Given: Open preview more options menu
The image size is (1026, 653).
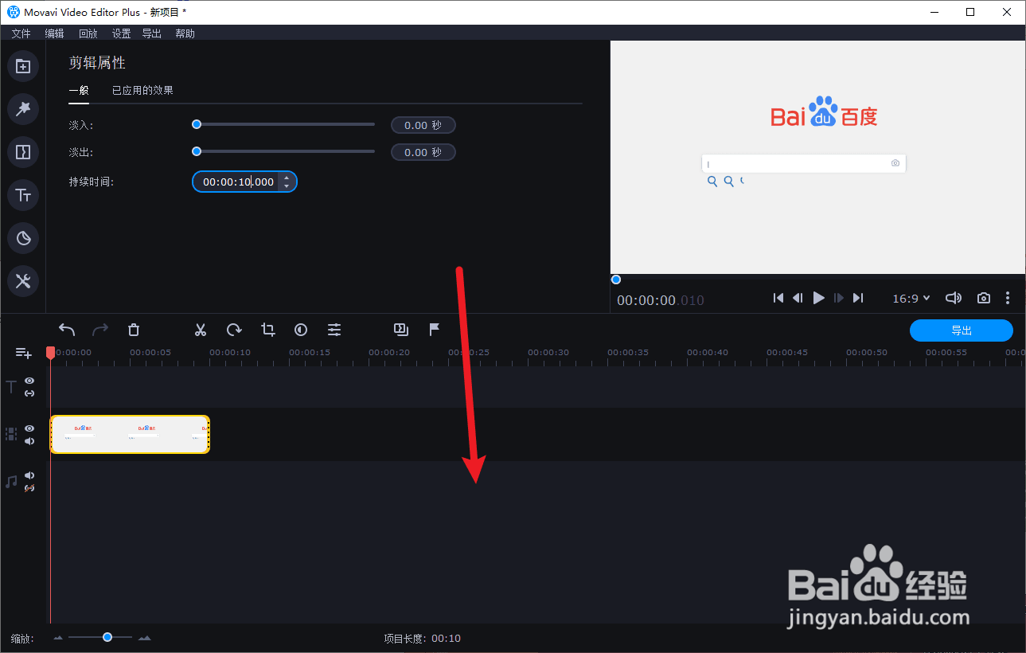Looking at the screenshot, I should click(1008, 298).
